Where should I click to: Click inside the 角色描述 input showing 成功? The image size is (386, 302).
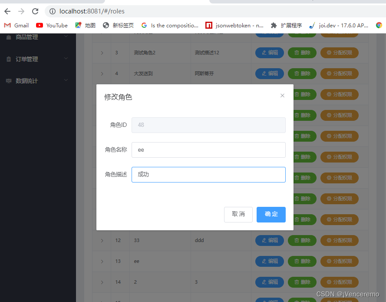pos(208,175)
